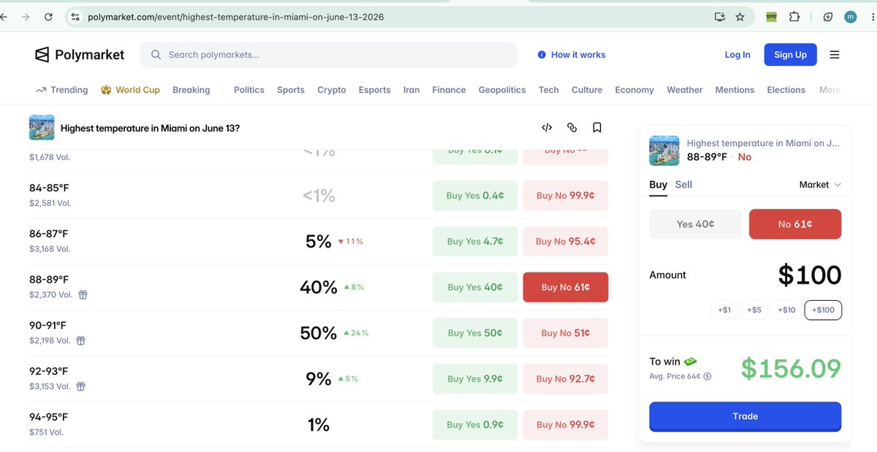The image size is (877, 452).
Task: Open the Mentions category
Action: point(734,90)
